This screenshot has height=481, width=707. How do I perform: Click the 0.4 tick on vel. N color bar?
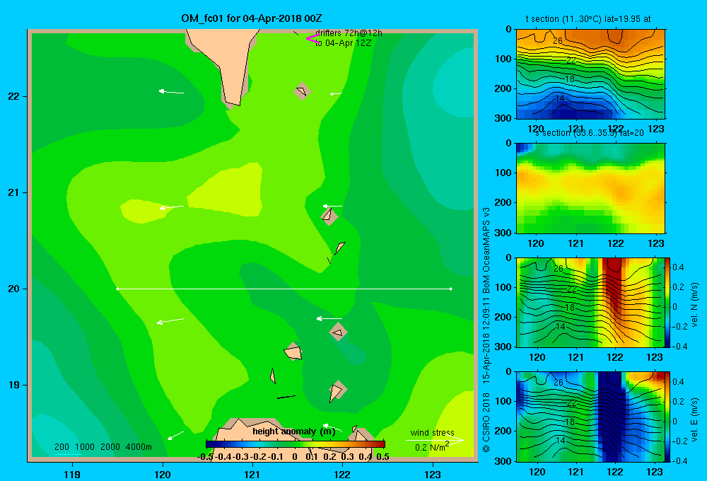point(678,267)
